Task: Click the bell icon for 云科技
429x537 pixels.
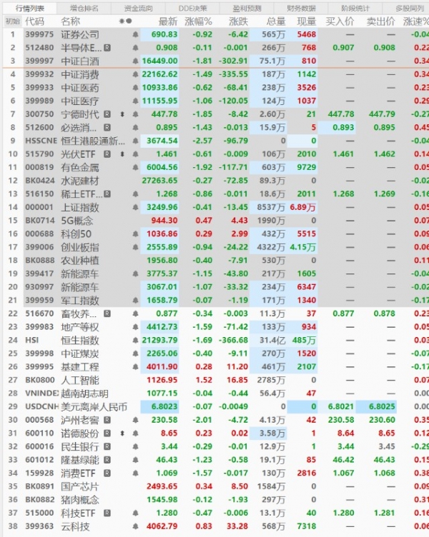Action: click(136, 527)
